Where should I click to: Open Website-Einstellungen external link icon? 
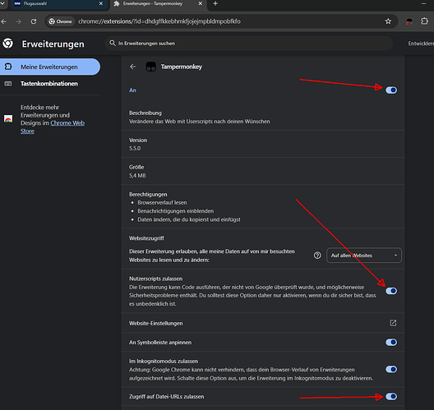(393, 323)
